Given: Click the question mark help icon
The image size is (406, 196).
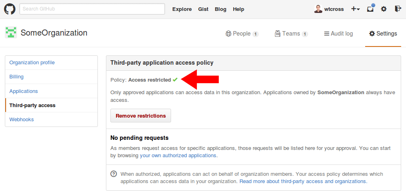Looking at the screenshot, I should coord(113,174).
